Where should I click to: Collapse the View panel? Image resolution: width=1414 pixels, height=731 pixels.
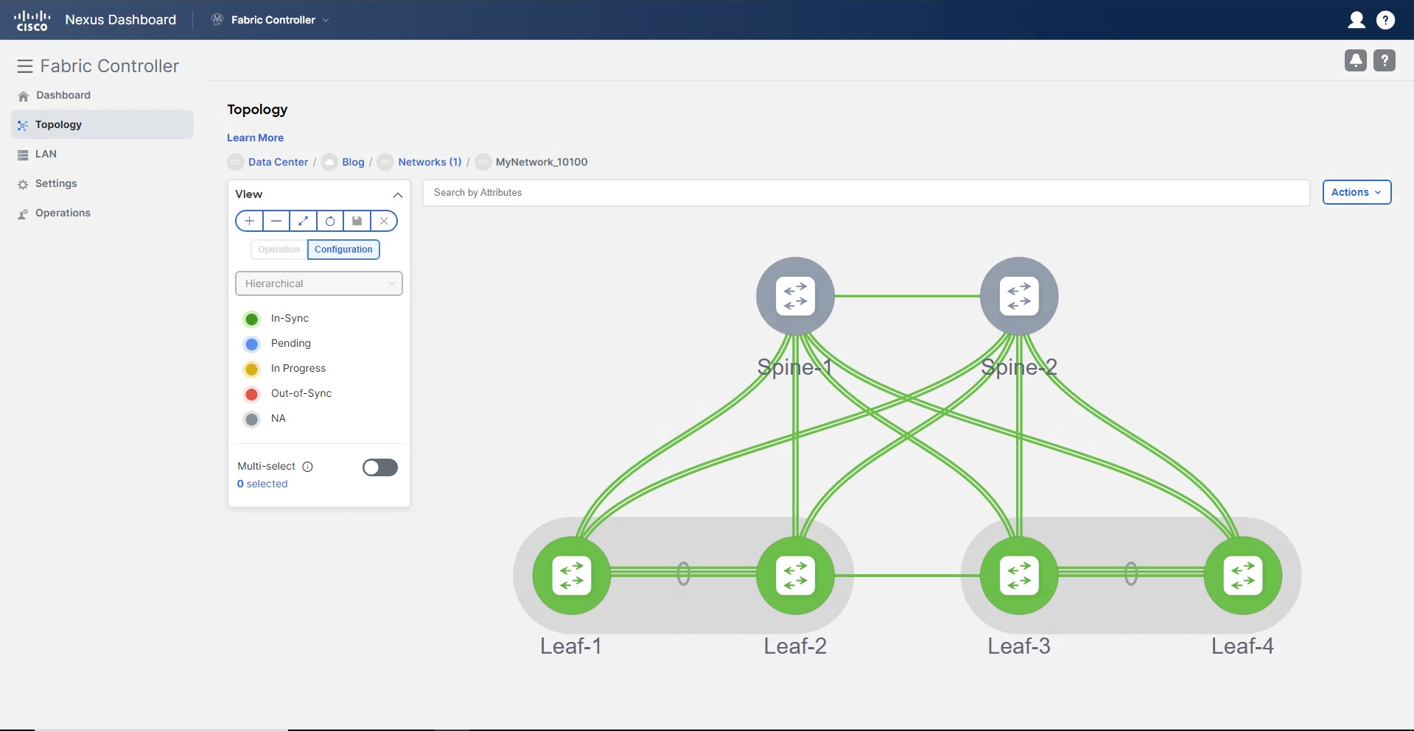click(398, 195)
